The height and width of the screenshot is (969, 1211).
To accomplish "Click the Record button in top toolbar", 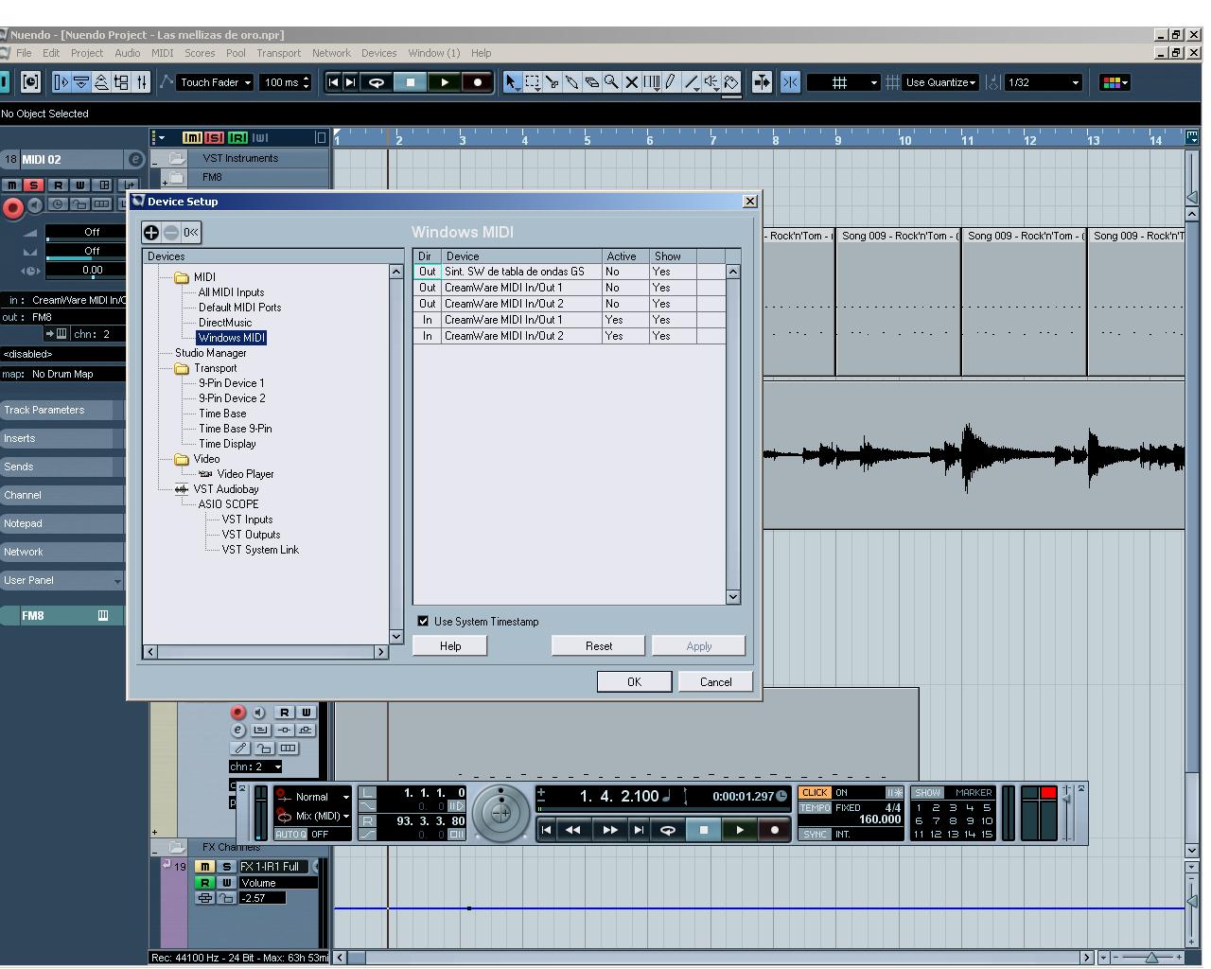I will point(478,82).
